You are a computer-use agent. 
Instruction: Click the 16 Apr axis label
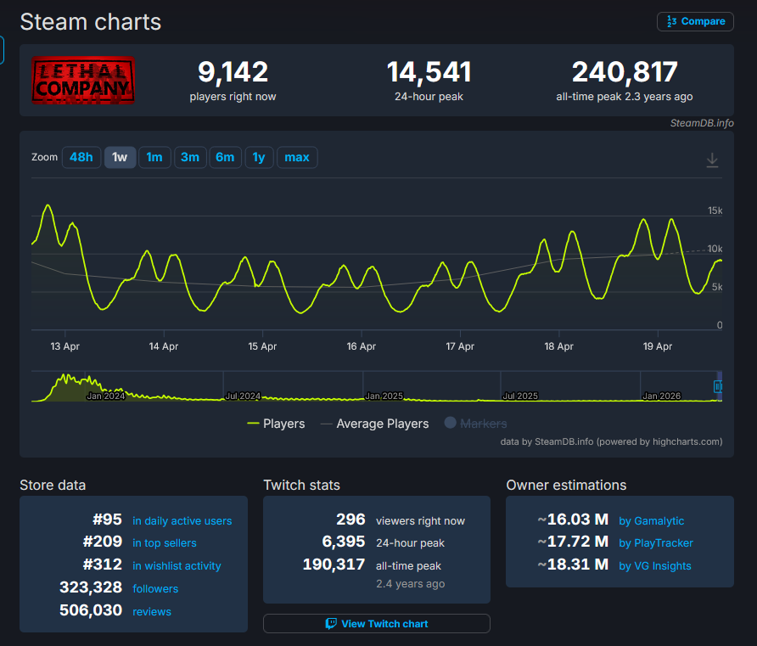click(362, 346)
